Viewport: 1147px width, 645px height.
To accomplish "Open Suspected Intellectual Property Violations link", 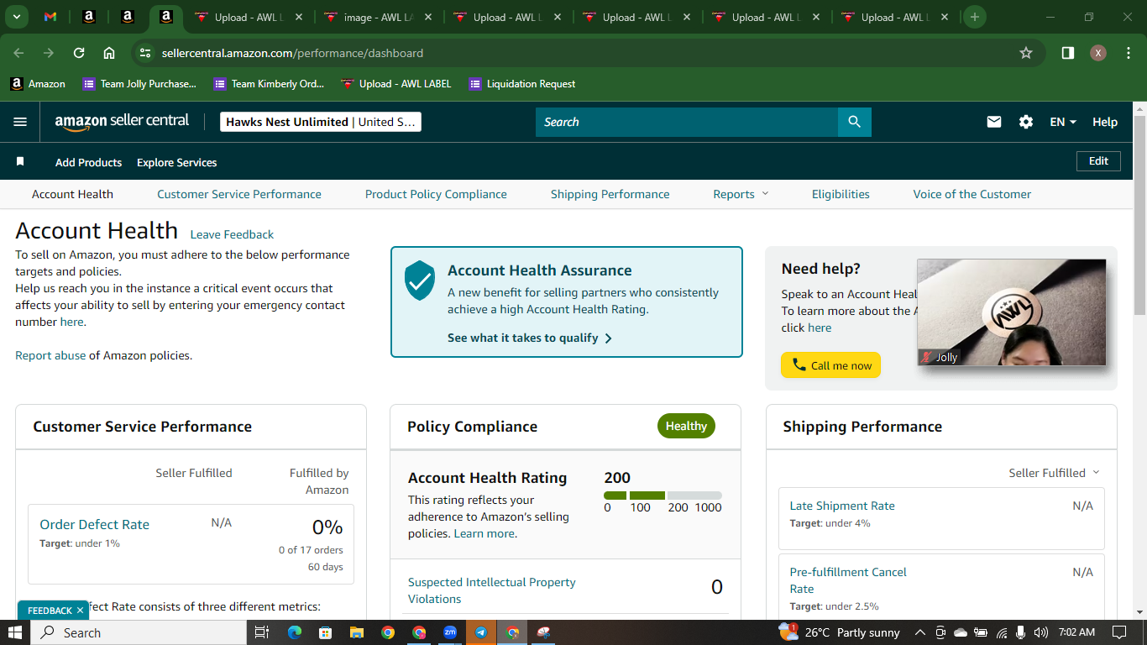I will click(492, 590).
